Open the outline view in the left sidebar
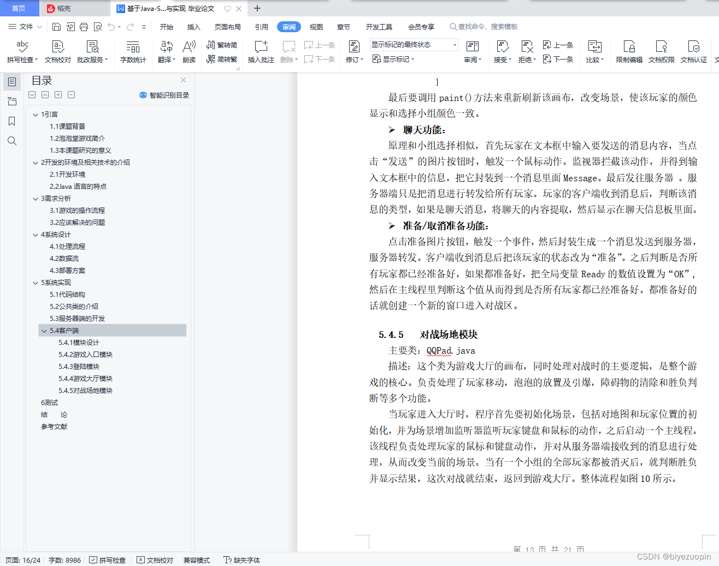The image size is (719, 566). coord(12,82)
